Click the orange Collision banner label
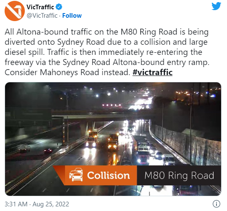This screenshot has width=227, height=211. click(x=108, y=176)
